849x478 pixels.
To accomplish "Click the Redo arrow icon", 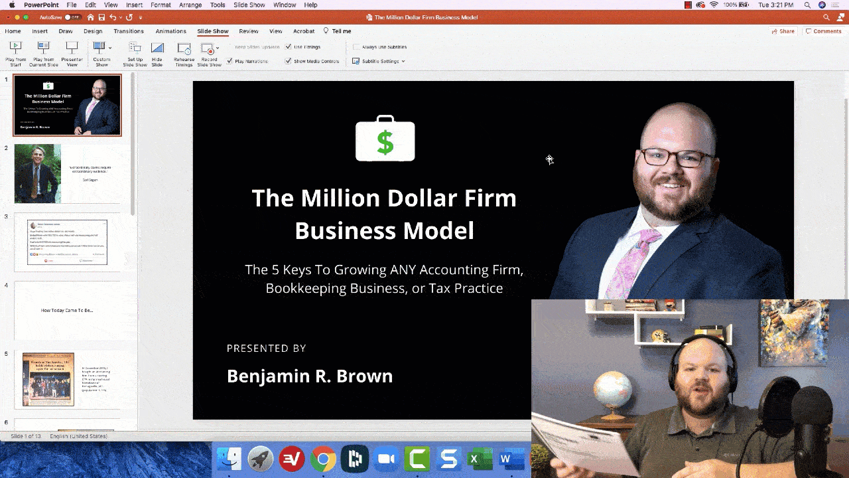I will coord(129,17).
